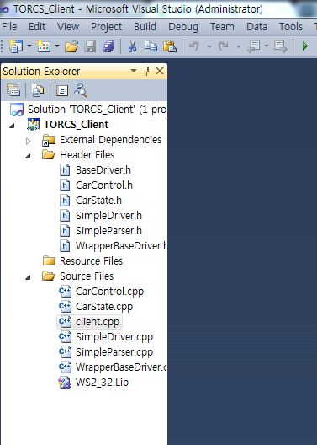
Task: Open the Class Diagram view icon
Action: point(81,90)
